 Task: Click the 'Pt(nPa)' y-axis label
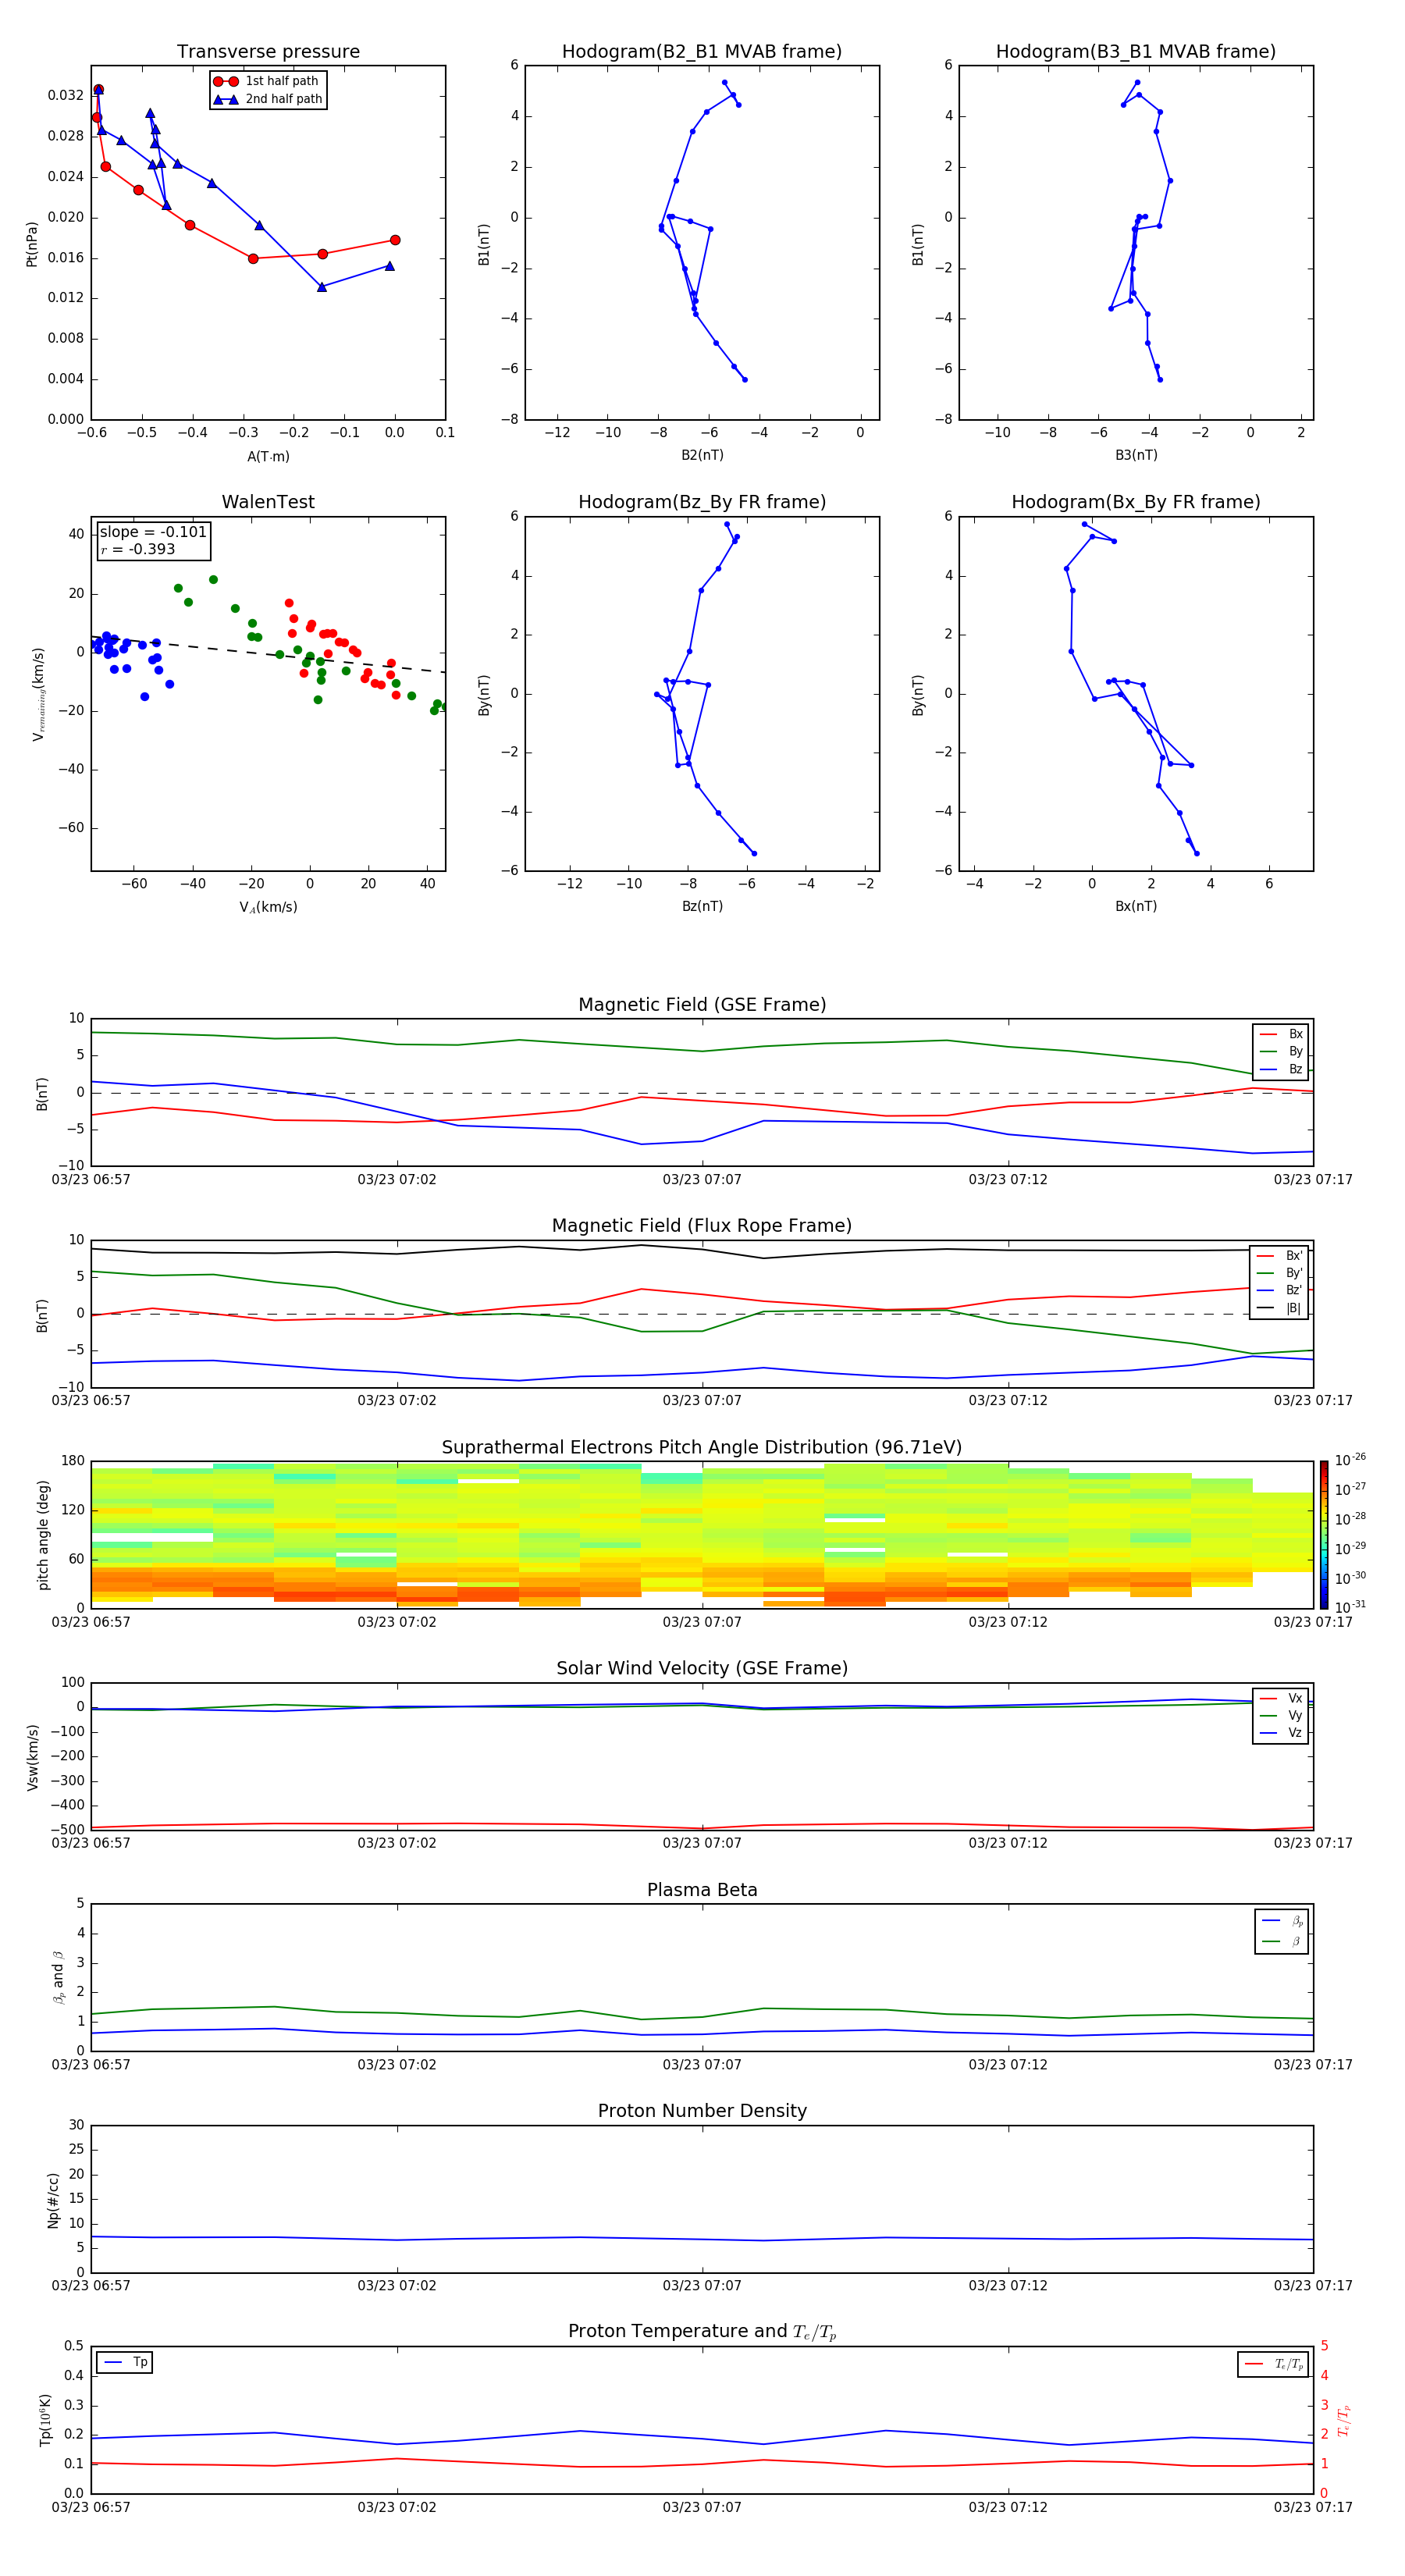[x=32, y=243]
